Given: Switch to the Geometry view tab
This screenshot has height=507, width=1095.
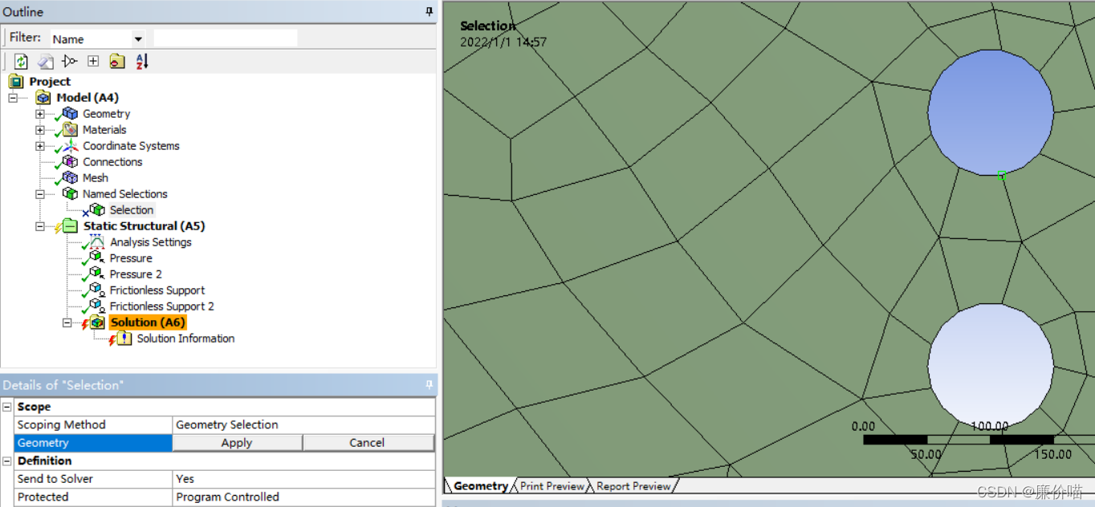Looking at the screenshot, I should [480, 486].
